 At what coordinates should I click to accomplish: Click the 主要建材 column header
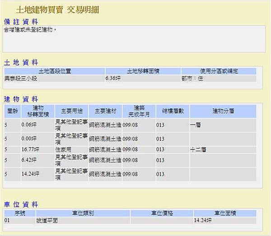[105, 111]
